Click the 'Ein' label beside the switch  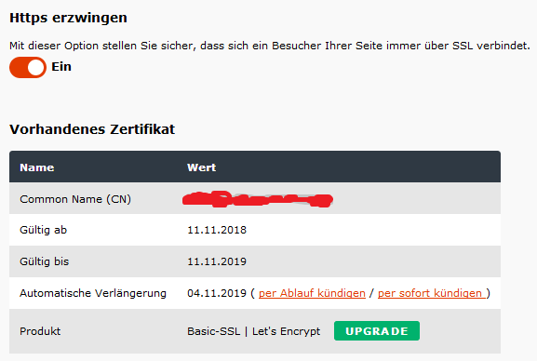[61, 66]
